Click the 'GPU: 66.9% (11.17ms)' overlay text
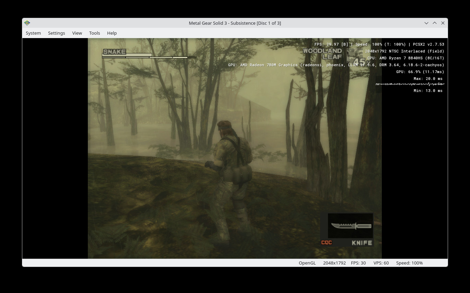Screen dimensions: 470x293 pyautogui.click(x=420, y=72)
